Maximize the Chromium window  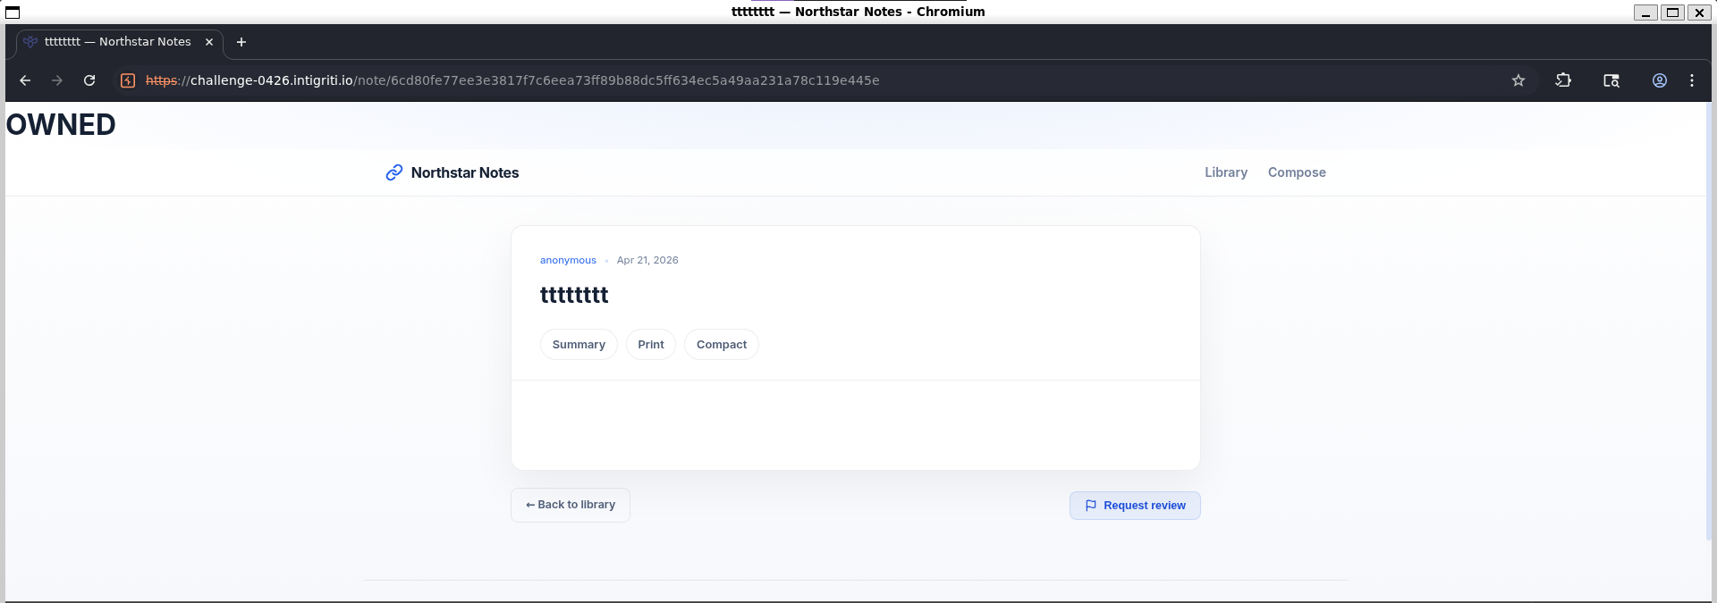[1672, 13]
